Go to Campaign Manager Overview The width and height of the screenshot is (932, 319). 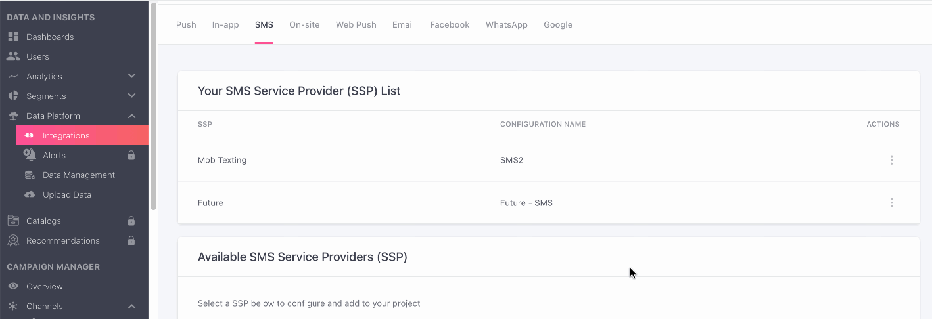(x=44, y=287)
